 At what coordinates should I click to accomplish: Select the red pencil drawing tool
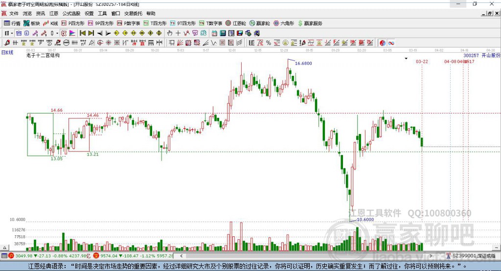7,43
